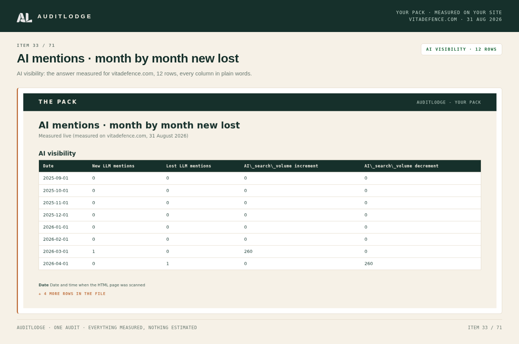Click New LLM mentions value 1 in 2026-03-01 row
The width and height of the screenshot is (519, 344).
[93, 251]
